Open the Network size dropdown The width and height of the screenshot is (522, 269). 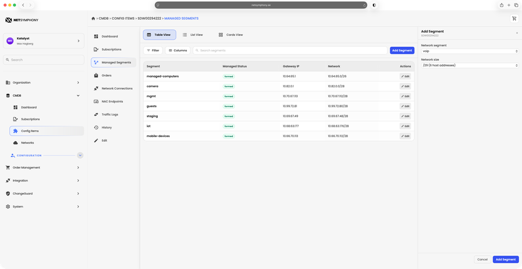pyautogui.click(x=470, y=65)
